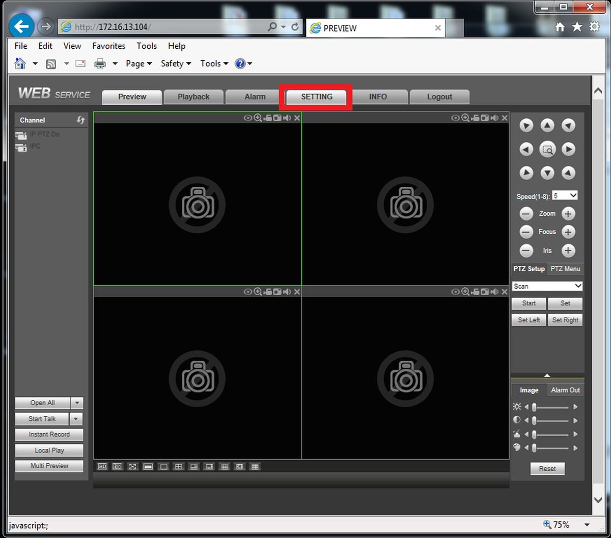Click the PTZ up arrow button
The width and height of the screenshot is (611, 538).
[x=547, y=125]
